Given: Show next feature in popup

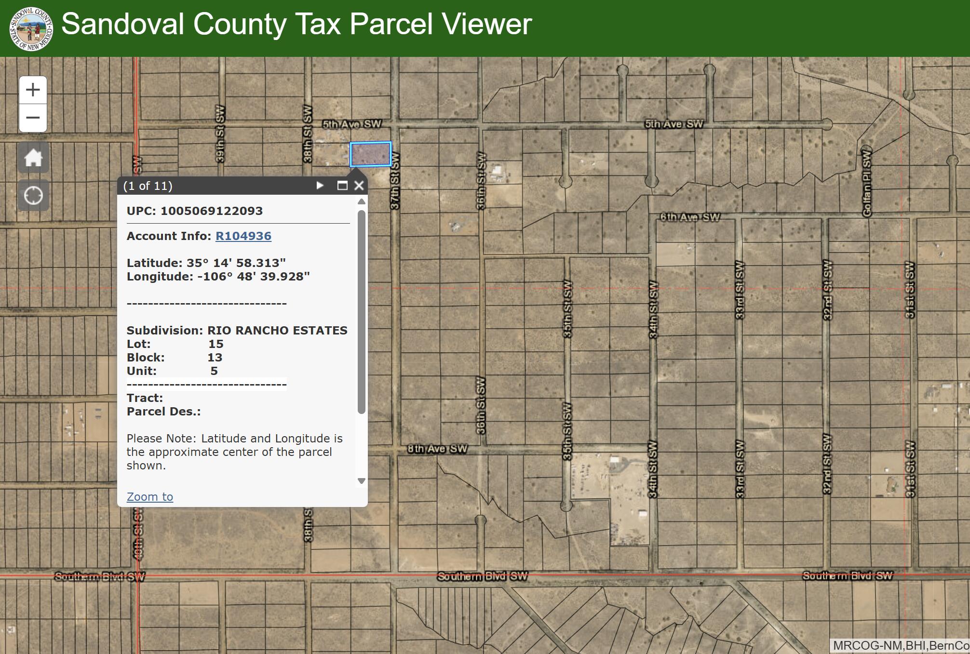Looking at the screenshot, I should [320, 186].
